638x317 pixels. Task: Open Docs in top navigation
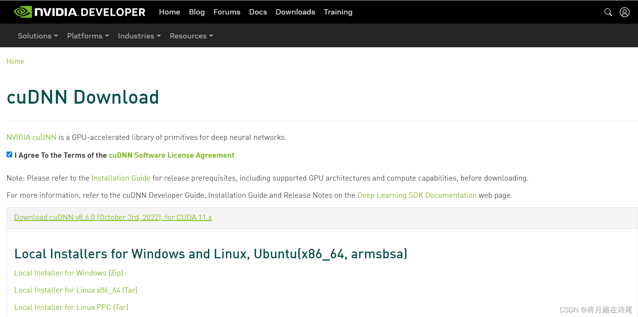(x=258, y=12)
